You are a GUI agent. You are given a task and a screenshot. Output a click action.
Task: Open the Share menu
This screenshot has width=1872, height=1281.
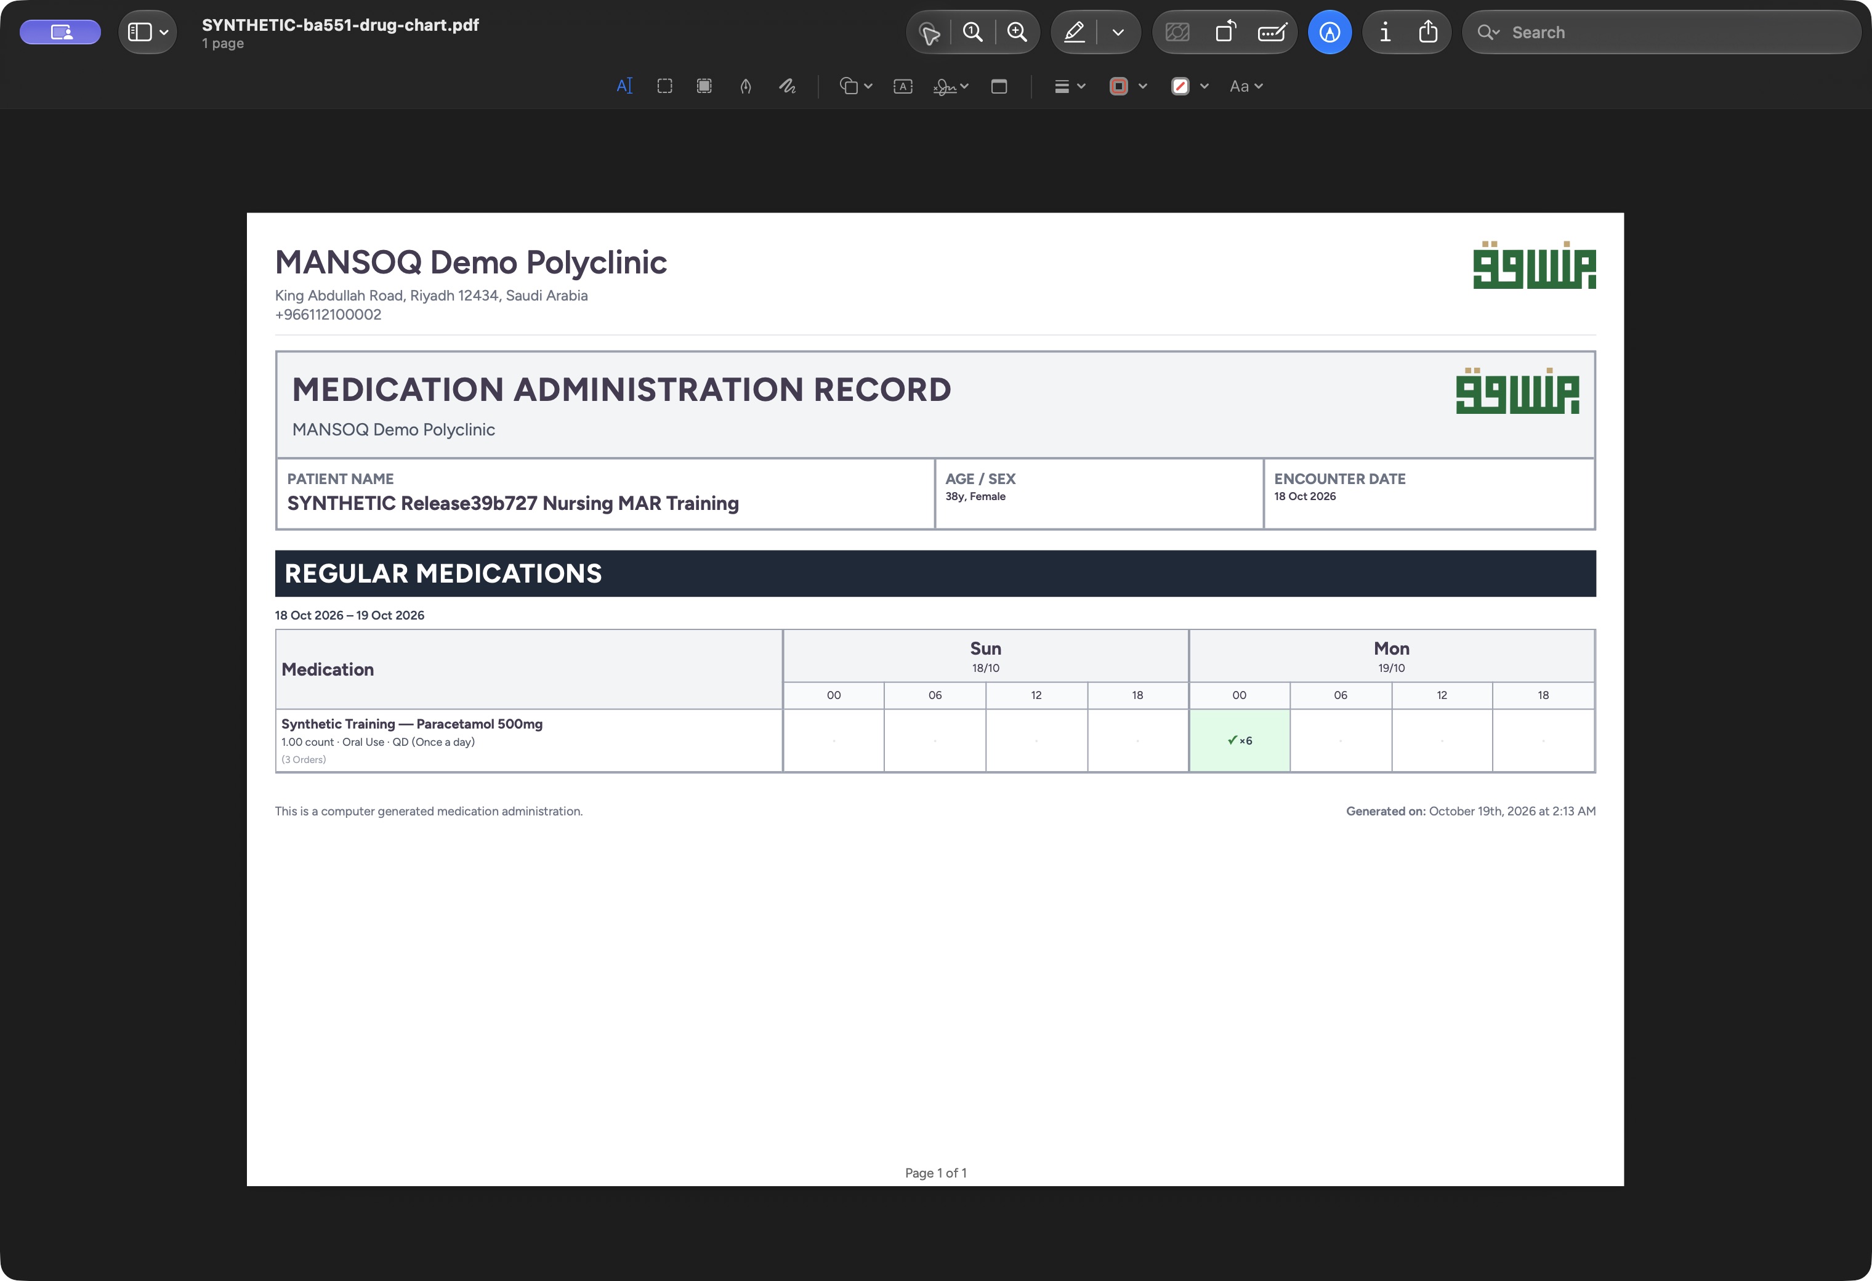point(1428,32)
